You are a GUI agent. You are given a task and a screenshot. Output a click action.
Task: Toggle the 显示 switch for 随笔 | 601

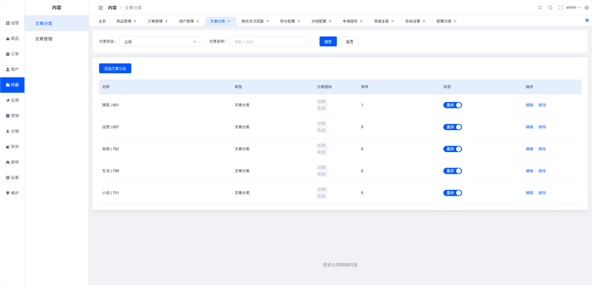pyautogui.click(x=452, y=105)
